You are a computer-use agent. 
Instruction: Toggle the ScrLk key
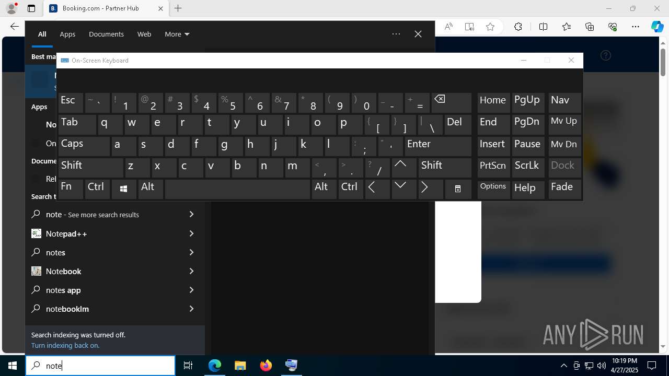click(x=528, y=168)
